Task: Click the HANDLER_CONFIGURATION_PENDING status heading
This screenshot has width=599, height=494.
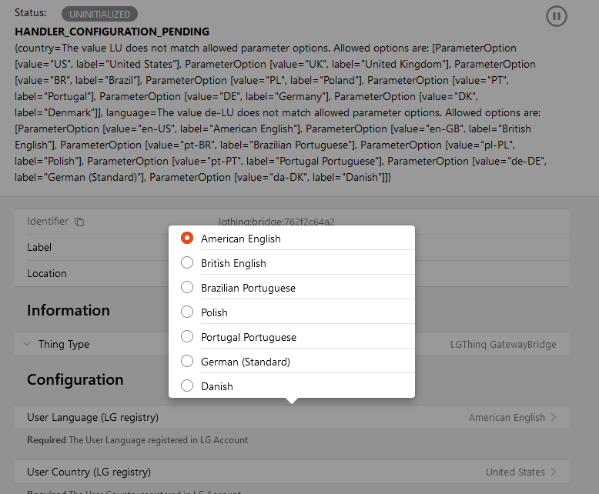Action: [x=112, y=32]
